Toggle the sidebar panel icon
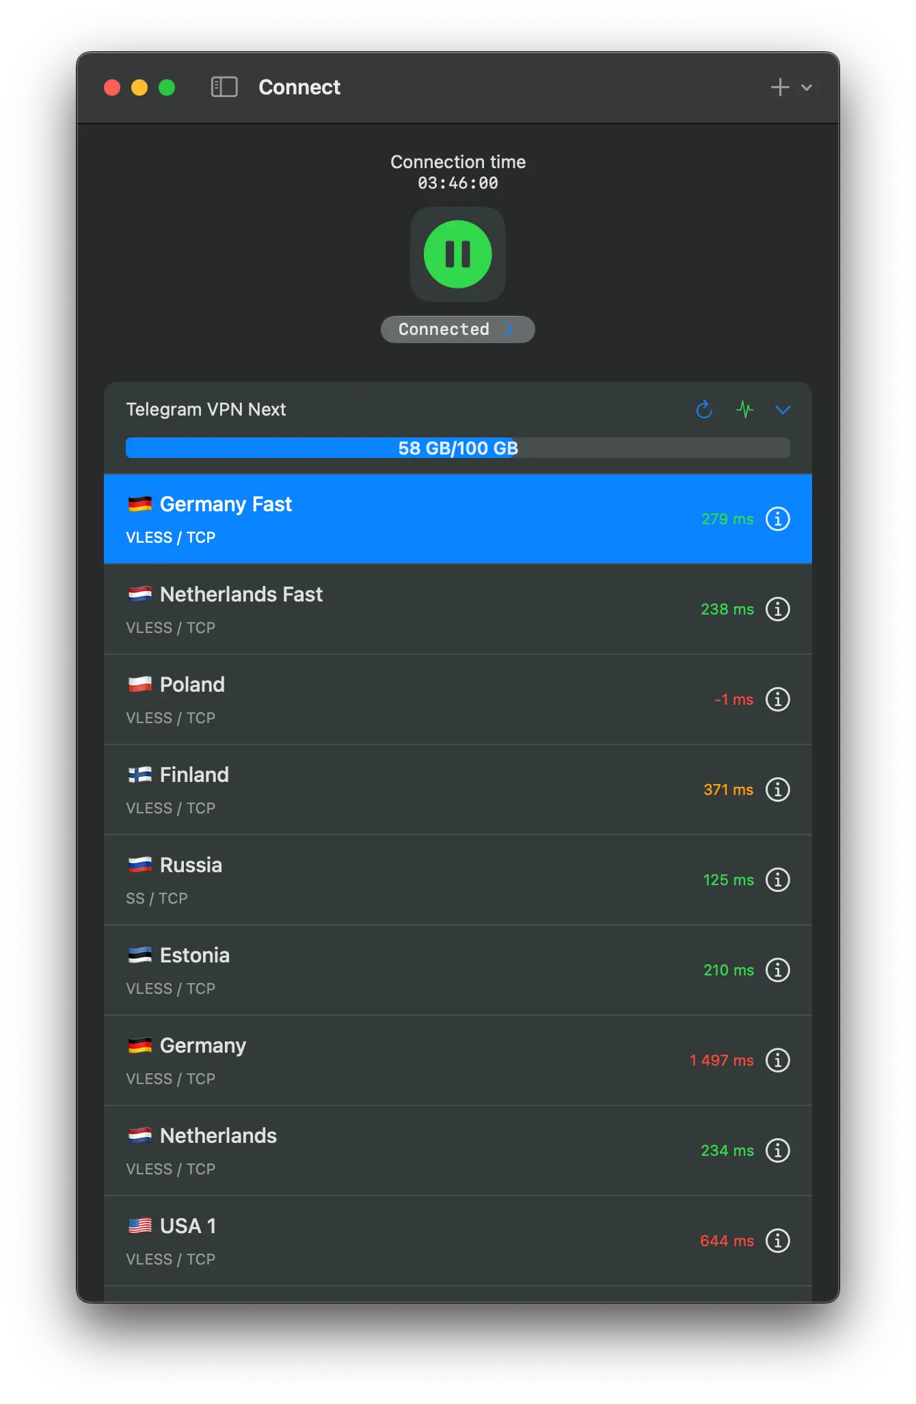Image resolution: width=916 pixels, height=1404 pixels. [224, 87]
